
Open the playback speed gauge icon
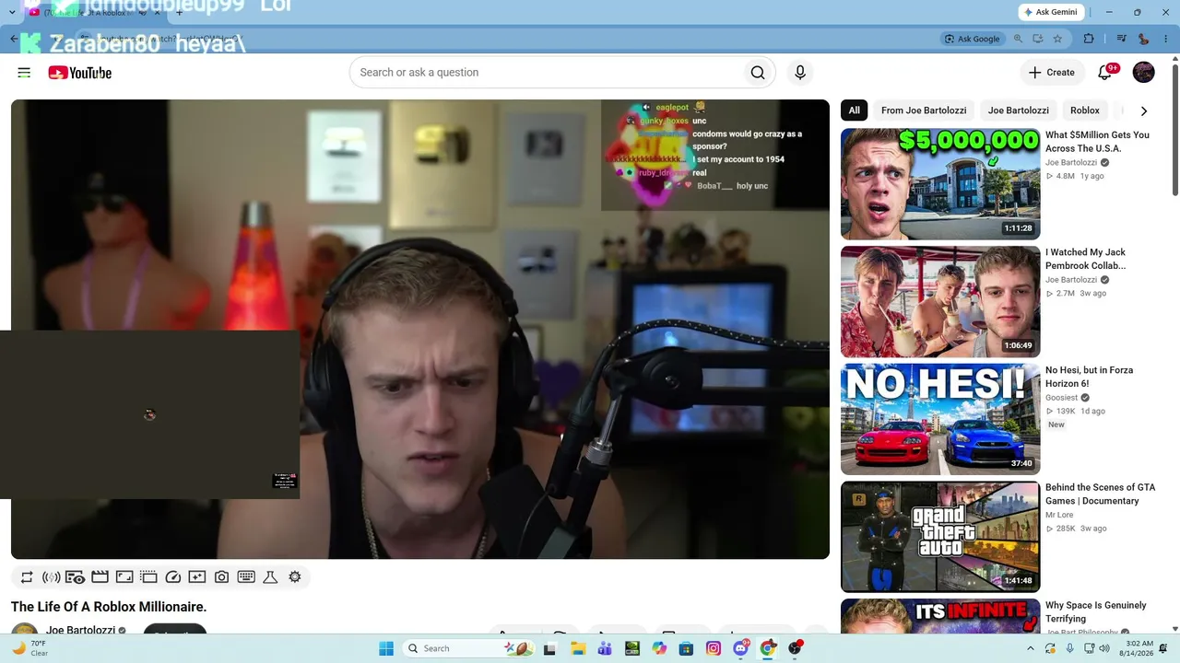[173, 577]
